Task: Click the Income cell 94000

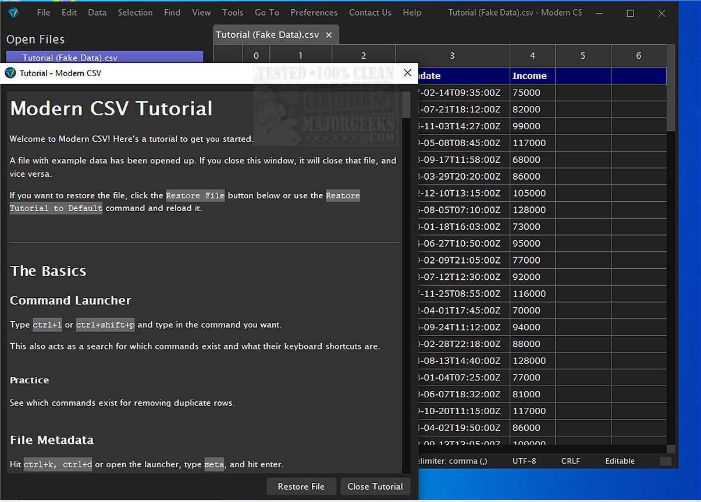Action: point(532,327)
